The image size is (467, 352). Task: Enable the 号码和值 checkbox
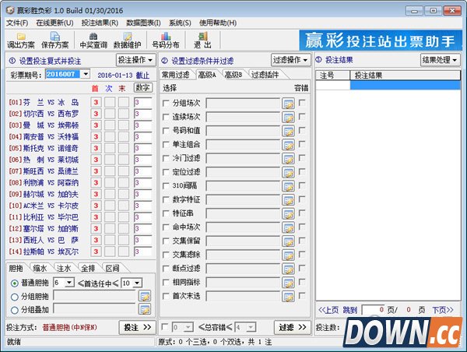click(x=166, y=131)
